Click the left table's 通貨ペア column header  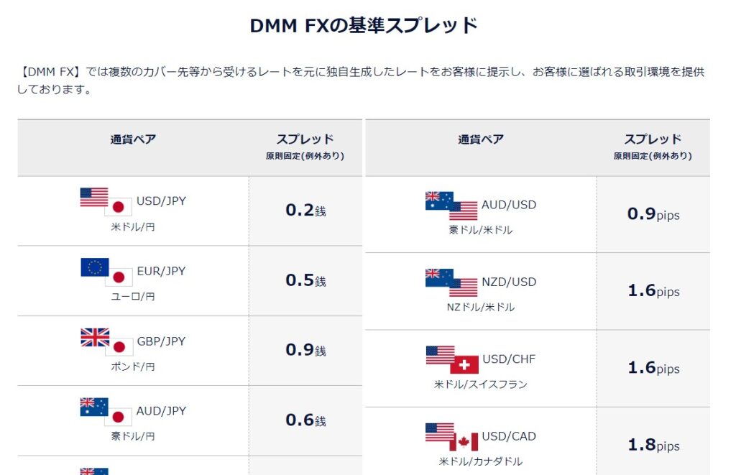pos(133,139)
